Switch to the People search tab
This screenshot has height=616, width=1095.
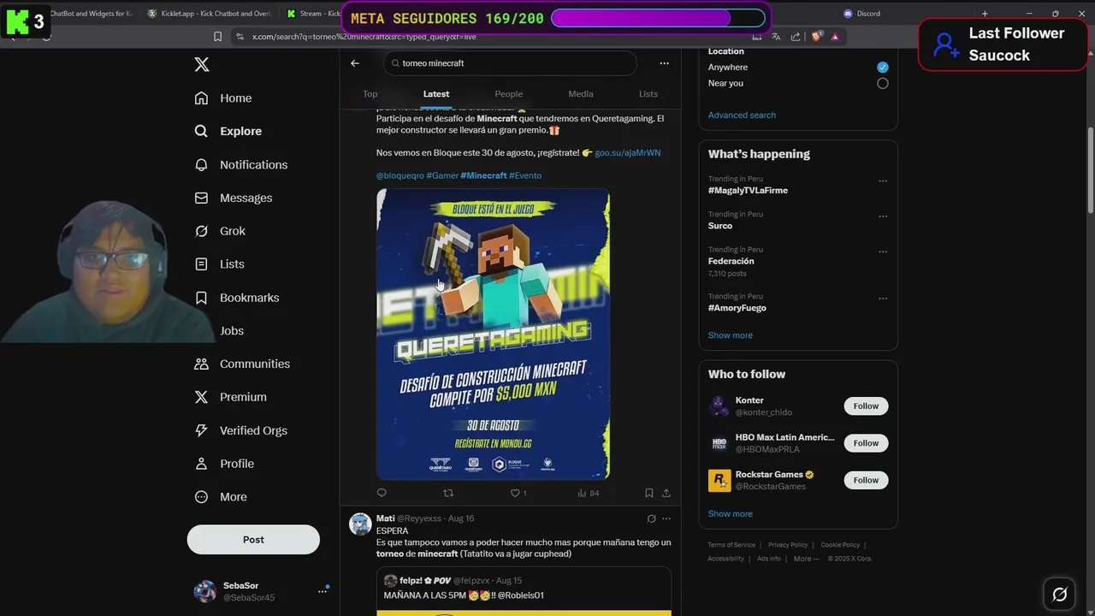click(509, 94)
